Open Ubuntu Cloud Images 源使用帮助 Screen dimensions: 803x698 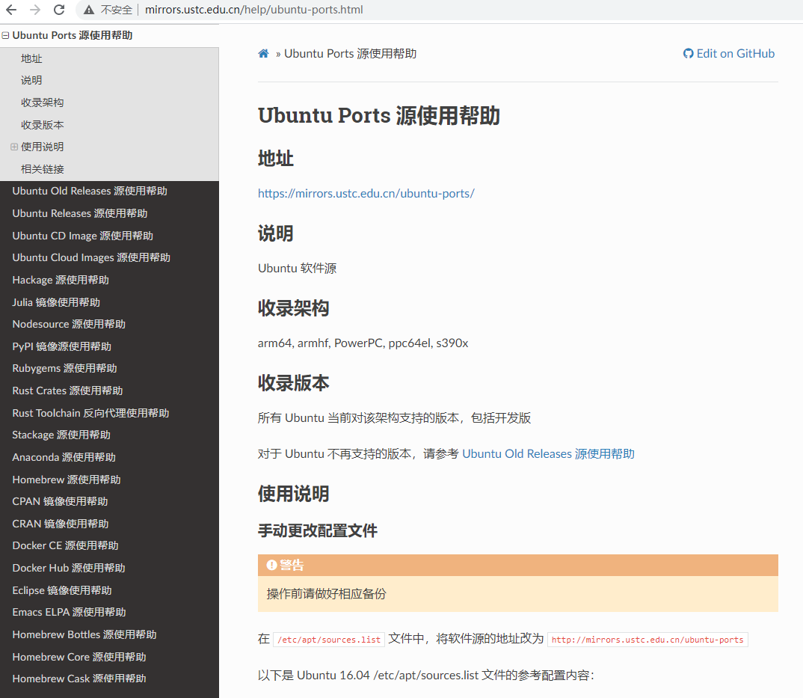click(91, 257)
